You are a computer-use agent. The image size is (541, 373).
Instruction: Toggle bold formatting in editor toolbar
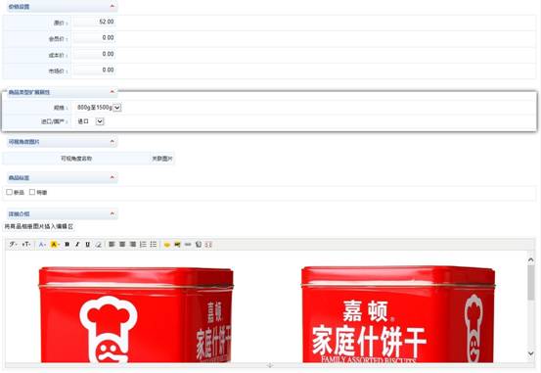[x=68, y=244]
